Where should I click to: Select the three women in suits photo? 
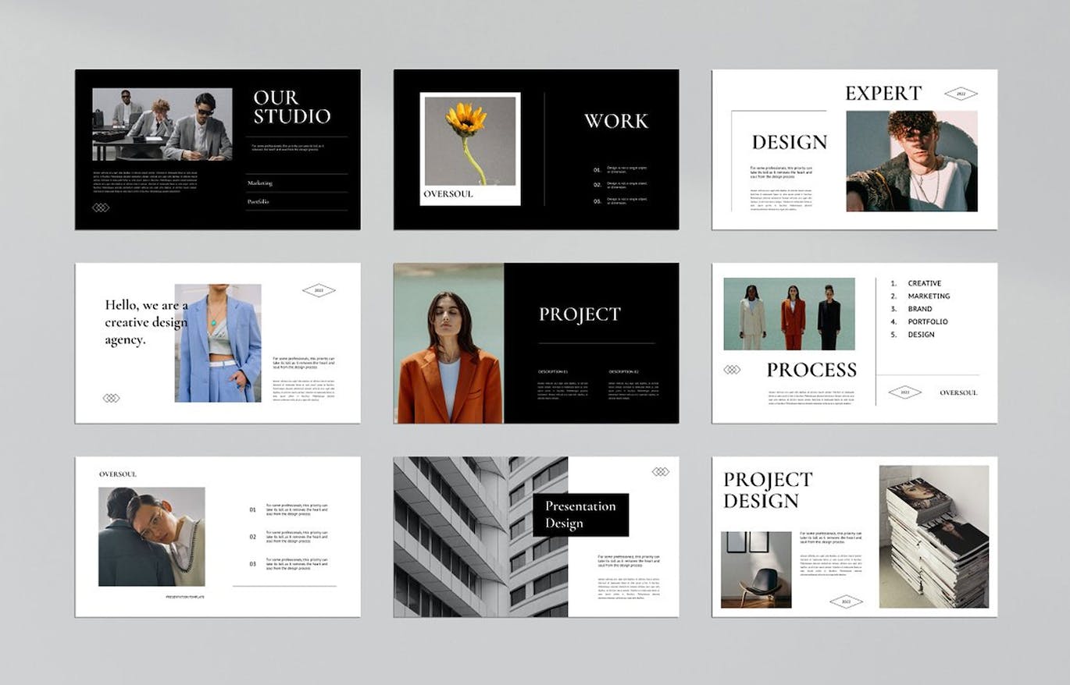[x=789, y=314]
